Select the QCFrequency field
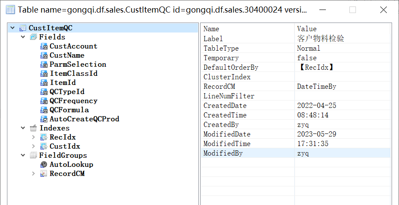Image resolution: width=399 pixels, height=205 pixels. tap(74, 101)
